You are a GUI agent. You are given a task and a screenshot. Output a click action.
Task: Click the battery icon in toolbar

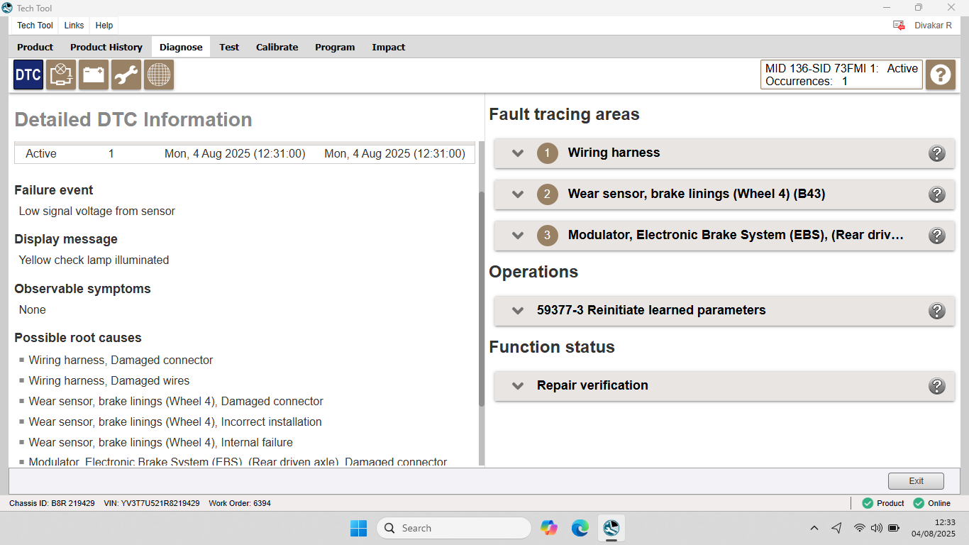pos(94,75)
